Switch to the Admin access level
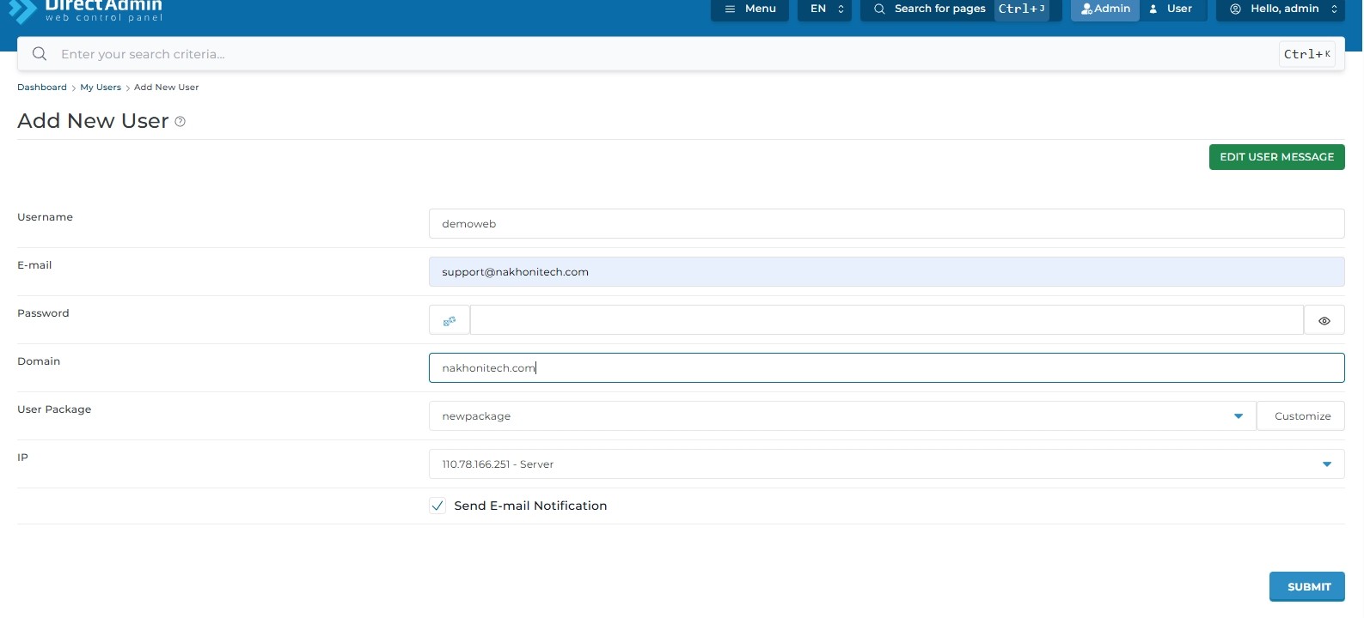Viewport: 1364px width, 618px height. pos(1105,9)
